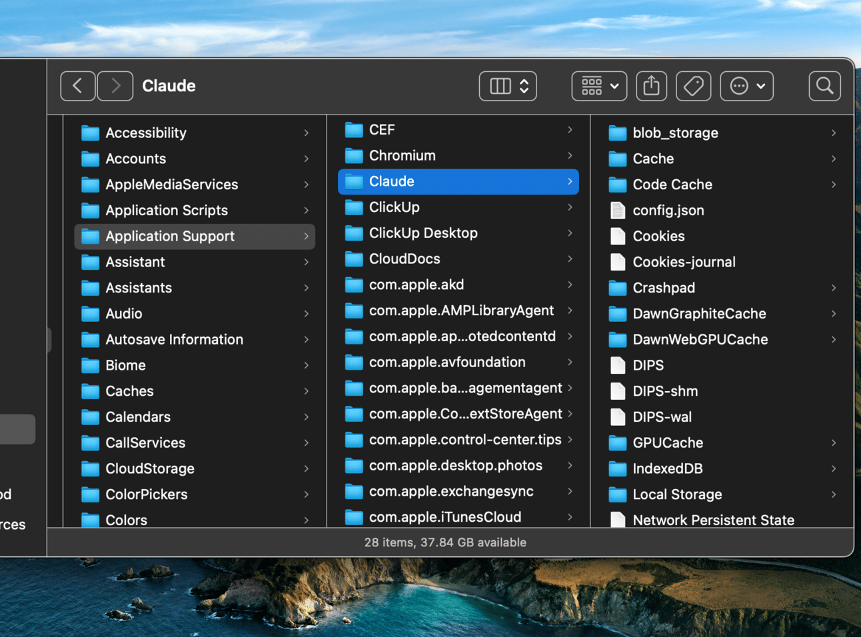Select the Assistants folder name
The width and height of the screenshot is (861, 637).
coord(139,288)
